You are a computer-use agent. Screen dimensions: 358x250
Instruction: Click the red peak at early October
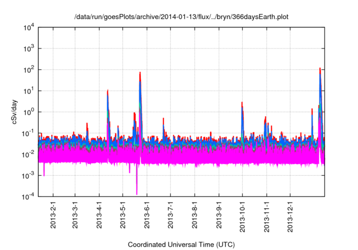[242, 104]
